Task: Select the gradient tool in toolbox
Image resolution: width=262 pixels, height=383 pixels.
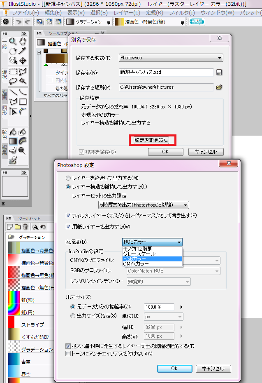Action: [x=13, y=141]
